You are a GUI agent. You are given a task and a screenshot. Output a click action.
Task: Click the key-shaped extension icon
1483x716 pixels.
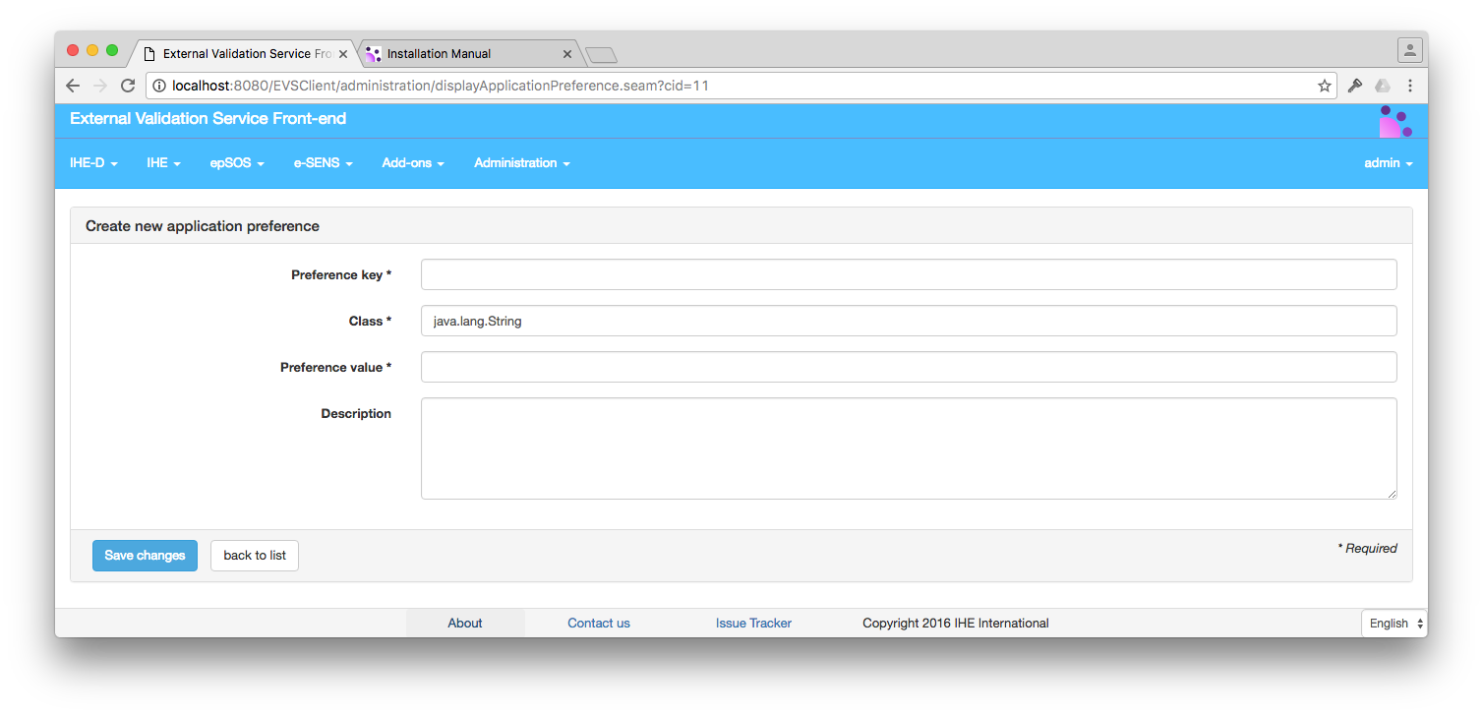(1354, 86)
